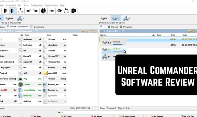This screenshot has width=197, height=117.
Task: Click first folder icon on left path bar
Action: [83, 31]
